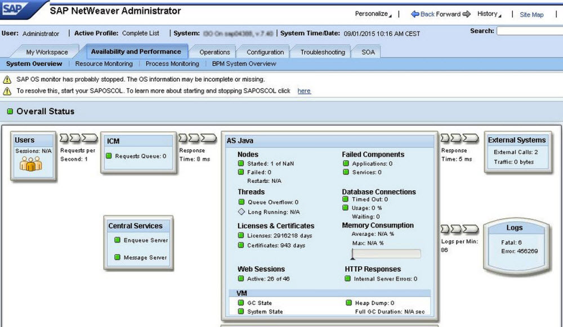Click the Long Running diamond status icon

(242, 212)
